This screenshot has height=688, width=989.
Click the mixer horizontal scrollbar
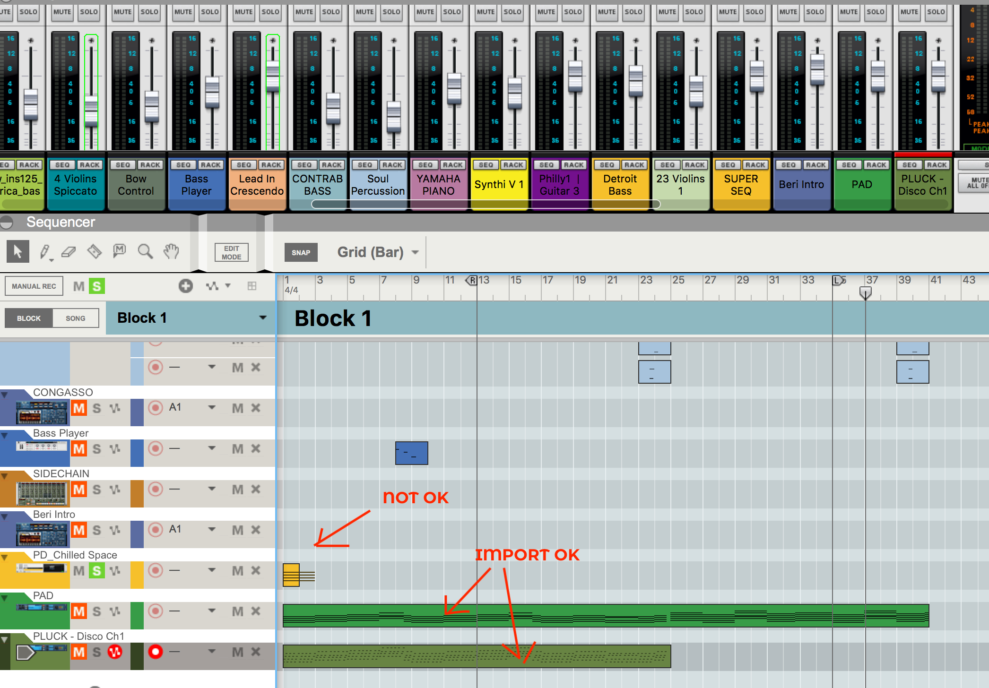click(486, 204)
